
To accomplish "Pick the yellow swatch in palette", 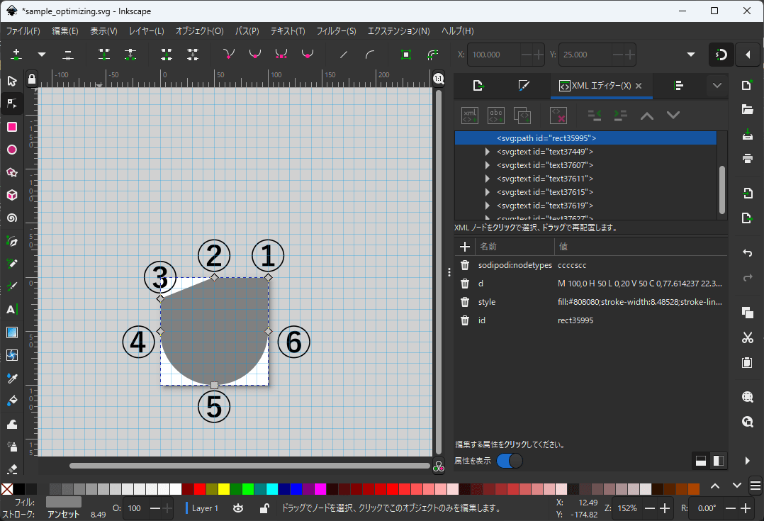I will click(223, 489).
